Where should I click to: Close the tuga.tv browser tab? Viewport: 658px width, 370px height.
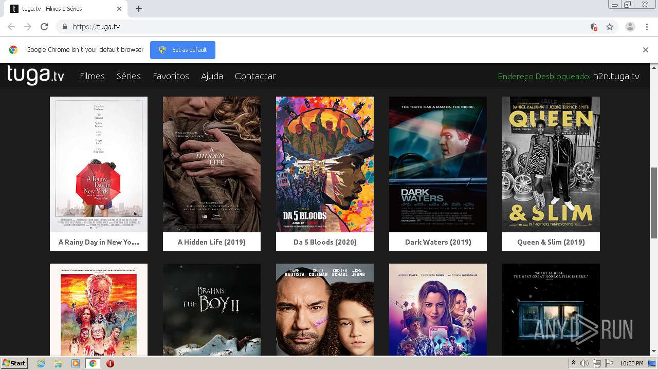click(x=119, y=9)
